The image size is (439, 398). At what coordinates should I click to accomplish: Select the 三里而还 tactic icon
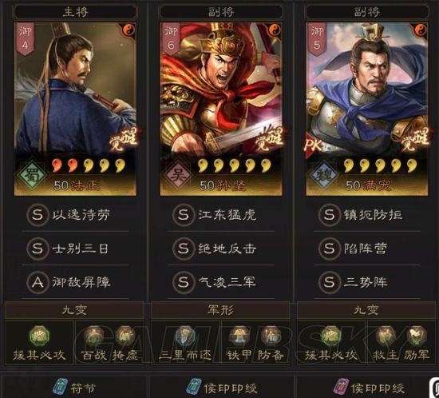pyautogui.click(x=185, y=336)
